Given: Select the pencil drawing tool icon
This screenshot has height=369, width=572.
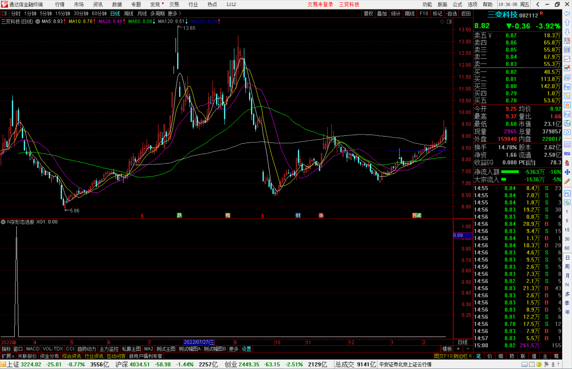Looking at the screenshot, I should tap(567, 181).
